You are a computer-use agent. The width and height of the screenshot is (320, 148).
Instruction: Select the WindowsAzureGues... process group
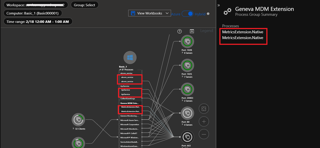click(x=130, y=146)
